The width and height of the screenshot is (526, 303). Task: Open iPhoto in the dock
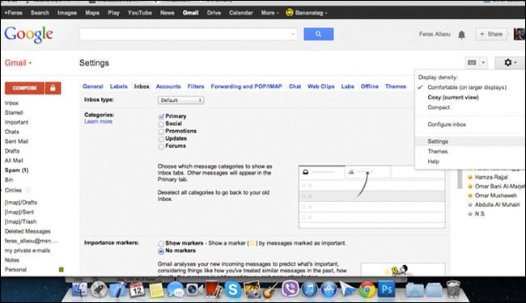[x=252, y=289]
